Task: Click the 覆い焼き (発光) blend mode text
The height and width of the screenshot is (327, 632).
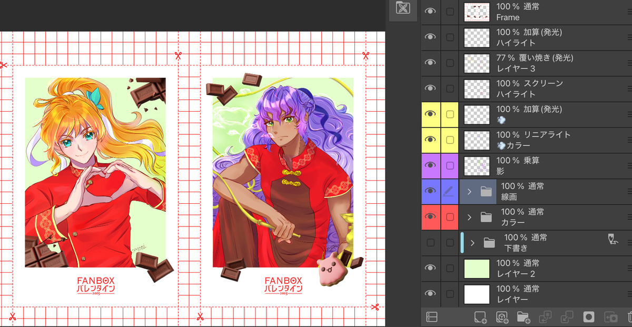Action: [547, 58]
